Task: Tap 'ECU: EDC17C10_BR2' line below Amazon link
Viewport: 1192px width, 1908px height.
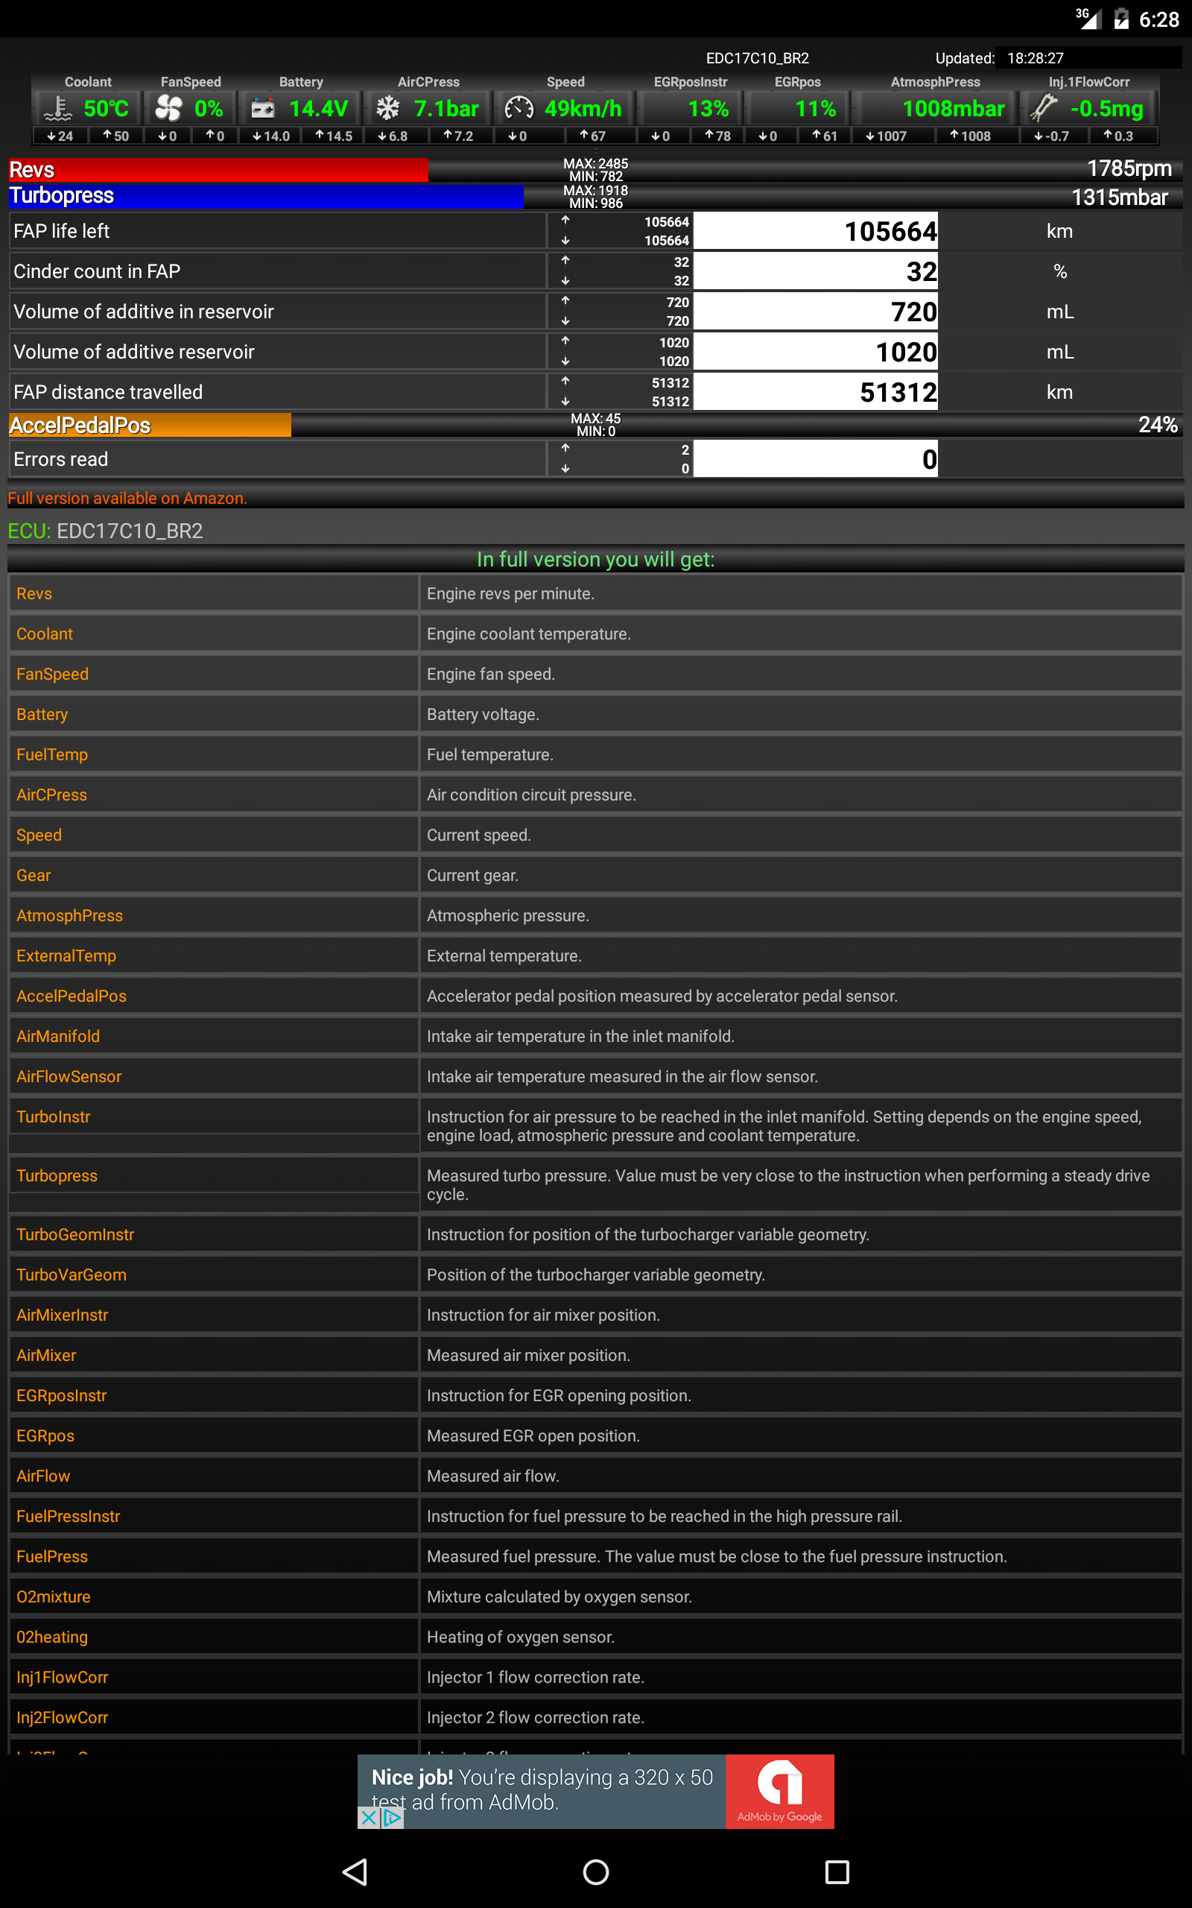Action: click(x=106, y=531)
